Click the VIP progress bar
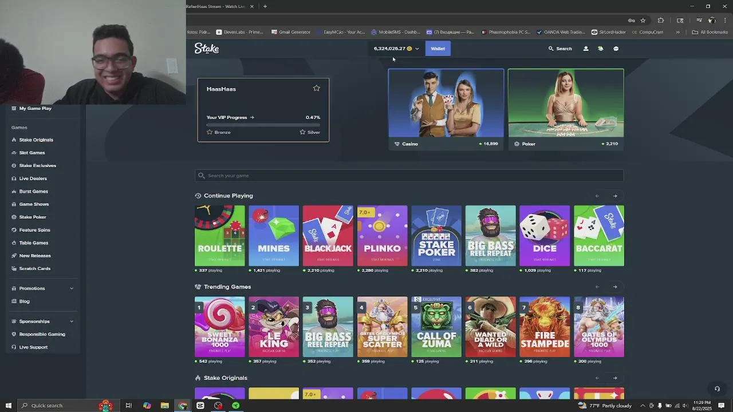 (x=263, y=124)
